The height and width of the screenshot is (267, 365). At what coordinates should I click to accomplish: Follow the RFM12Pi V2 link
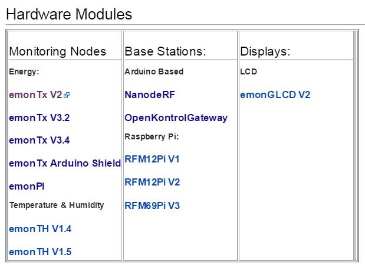coord(152,182)
